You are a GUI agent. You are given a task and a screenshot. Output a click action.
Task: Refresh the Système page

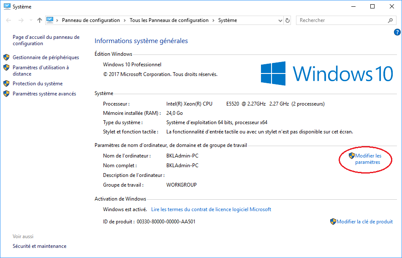tap(288, 20)
